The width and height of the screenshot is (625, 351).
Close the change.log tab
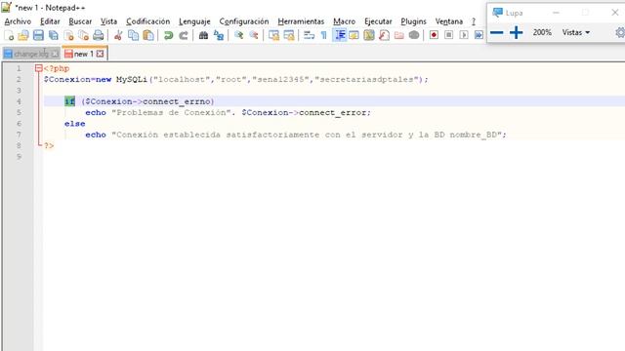pyautogui.click(x=55, y=54)
